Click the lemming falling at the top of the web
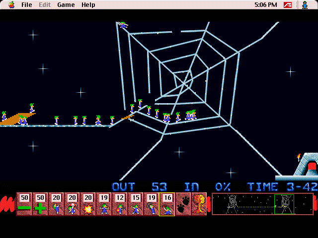Image resolution: width=318 pixels, height=238 pixels. point(123,25)
